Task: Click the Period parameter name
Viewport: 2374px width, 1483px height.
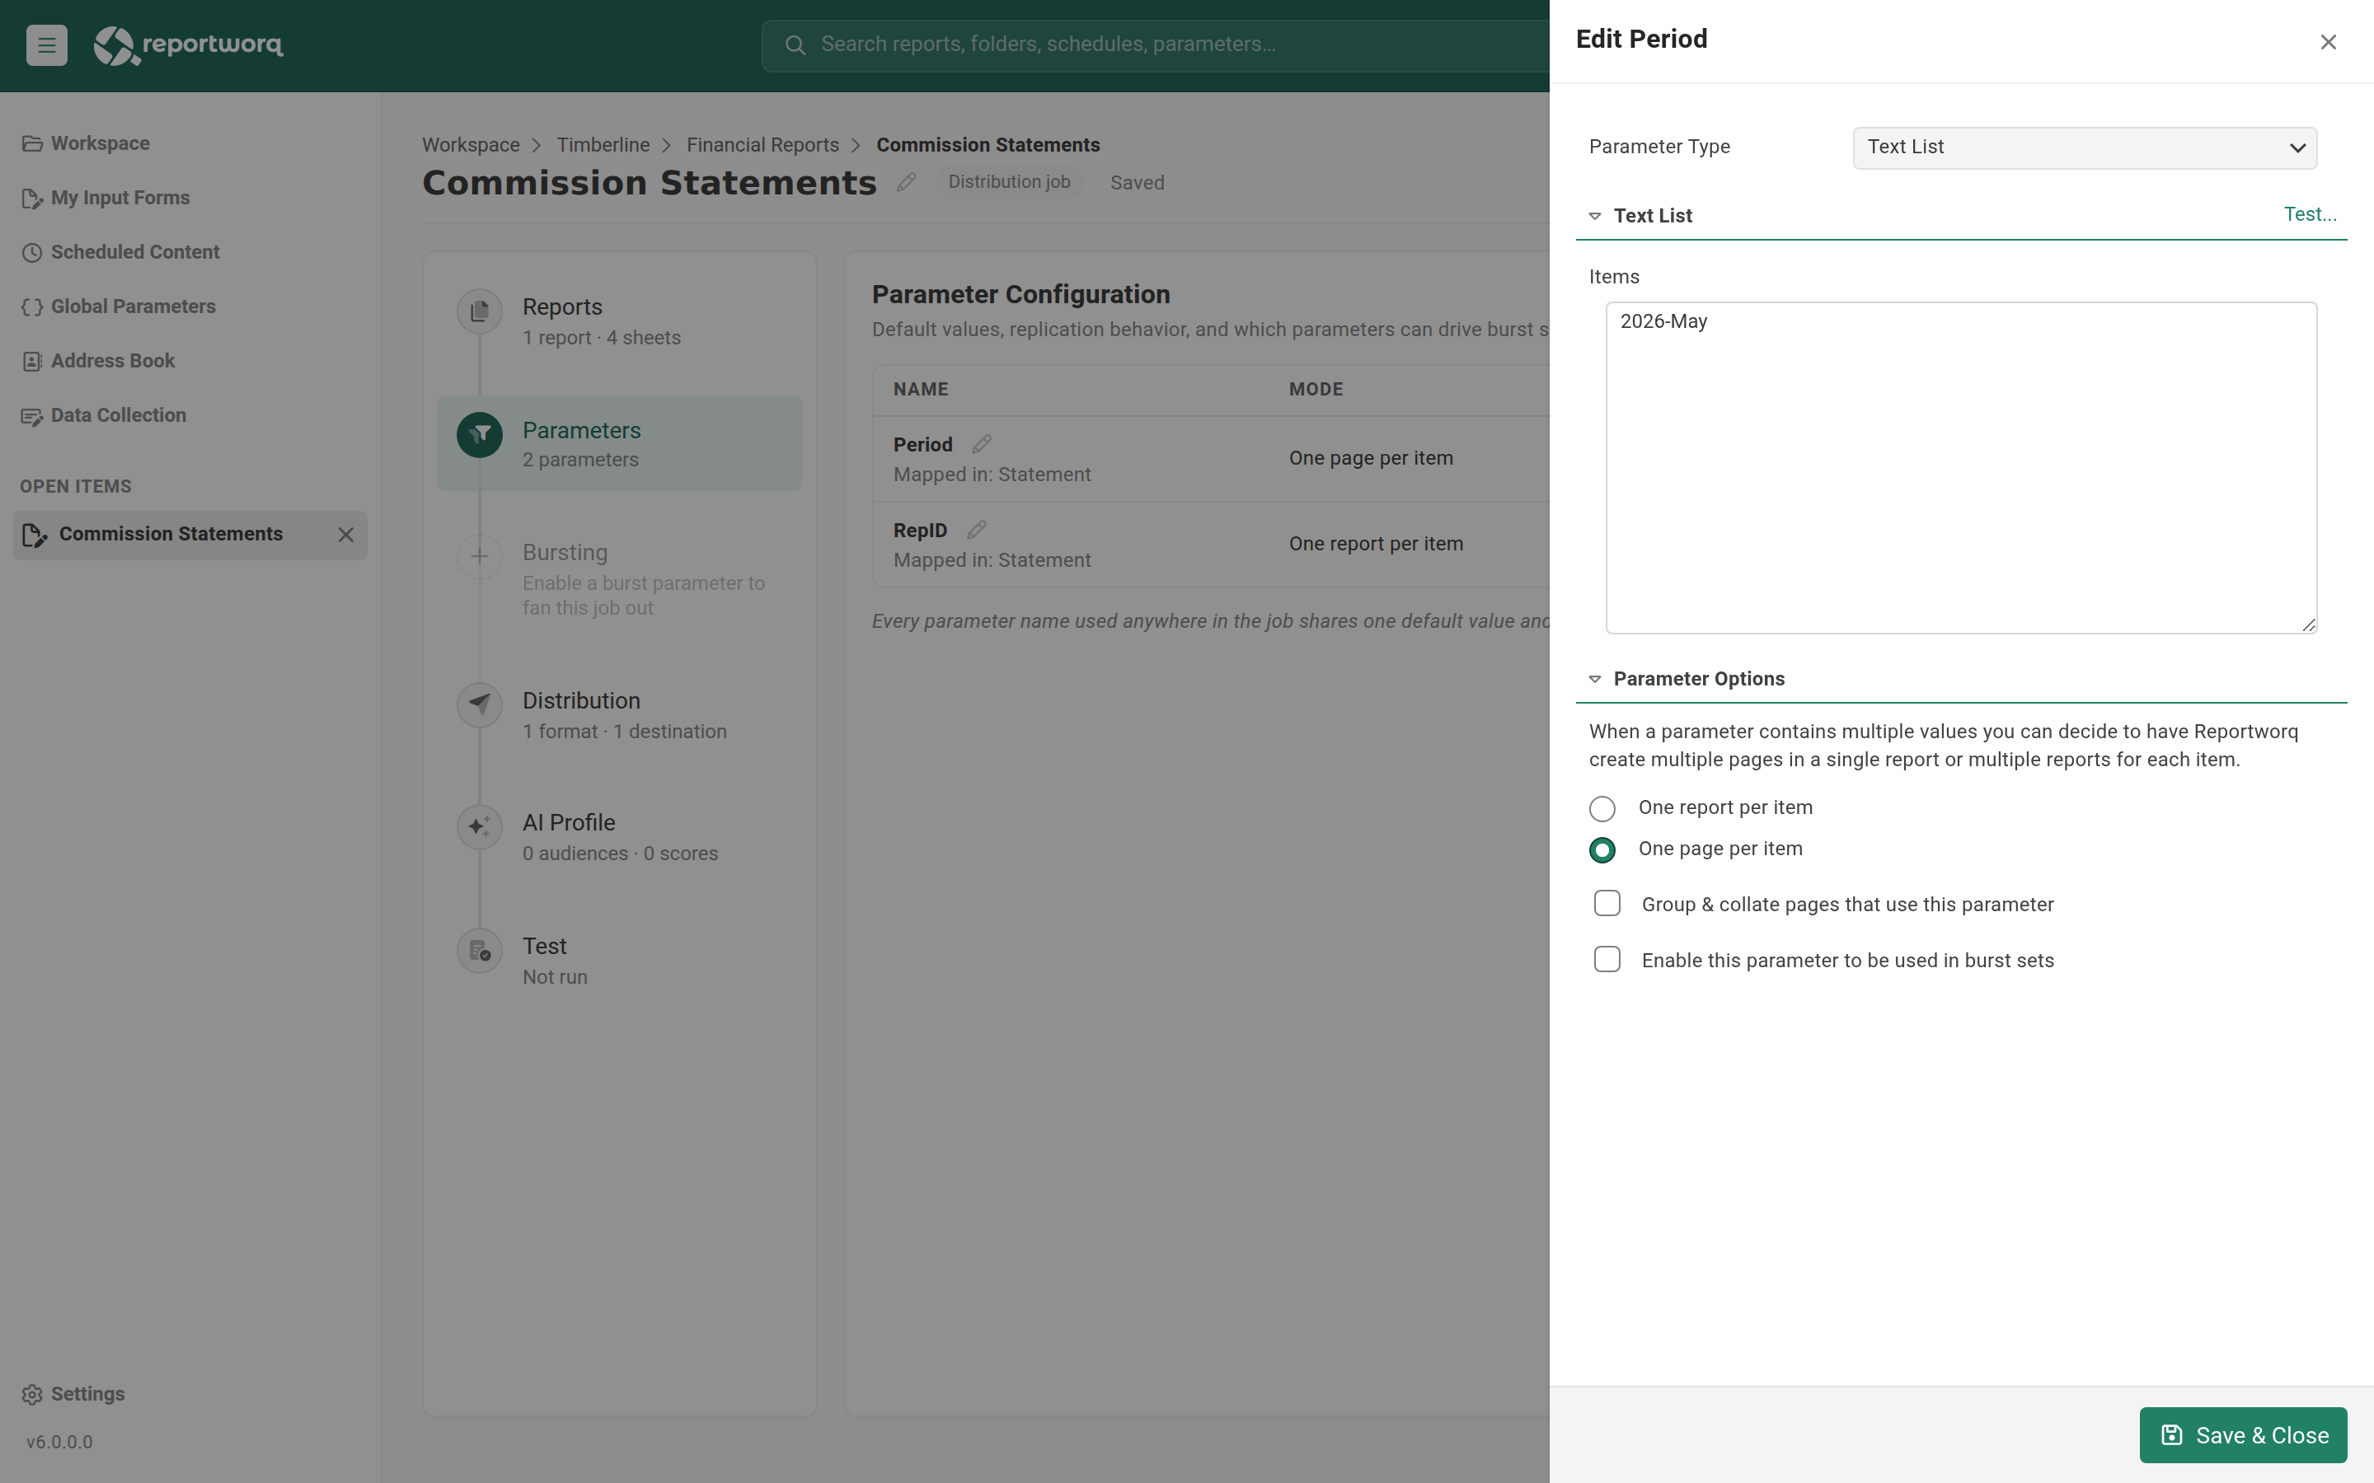Action: pyautogui.click(x=922, y=444)
